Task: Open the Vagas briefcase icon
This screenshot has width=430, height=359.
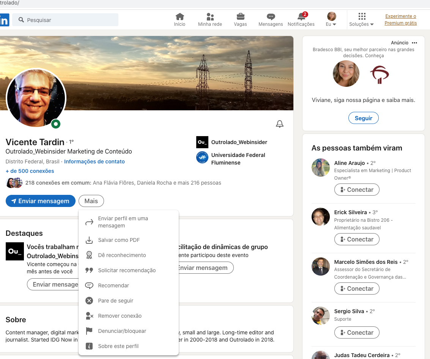Action: pos(240,19)
